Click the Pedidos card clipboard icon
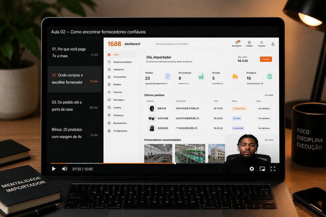Screen dimensions: 326x217 (168, 77)
